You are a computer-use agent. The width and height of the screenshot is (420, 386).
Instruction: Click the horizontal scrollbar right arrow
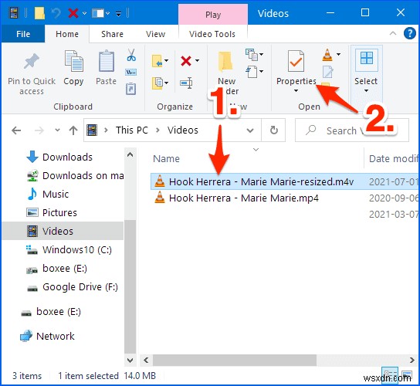pyautogui.click(x=412, y=360)
